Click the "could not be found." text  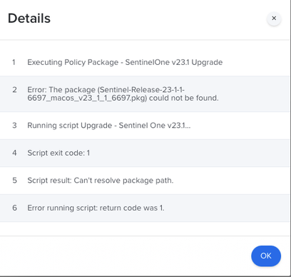click(184, 98)
